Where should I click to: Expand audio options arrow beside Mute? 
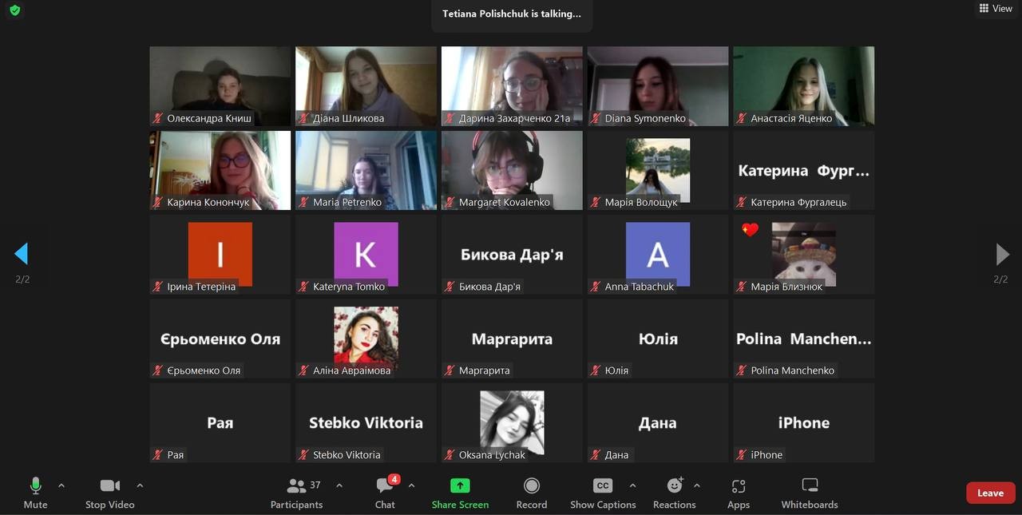61,485
